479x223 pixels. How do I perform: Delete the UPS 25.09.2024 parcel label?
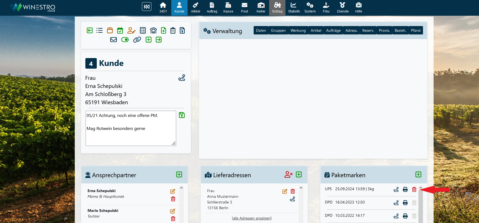[x=414, y=189]
